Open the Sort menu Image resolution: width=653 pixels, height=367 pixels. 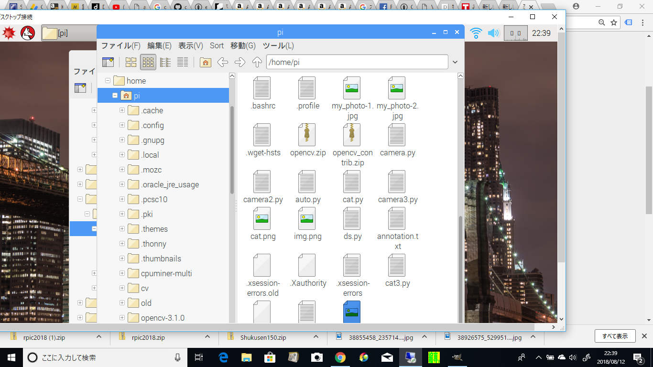(x=217, y=45)
